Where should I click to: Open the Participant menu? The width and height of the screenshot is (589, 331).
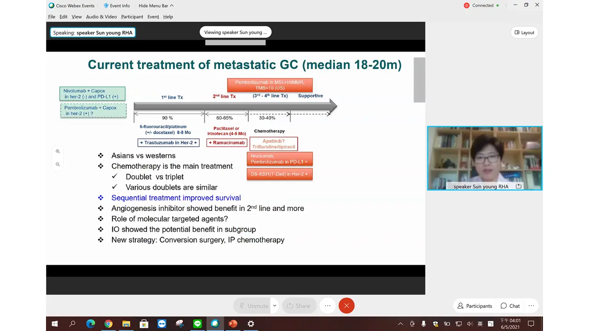point(132,17)
